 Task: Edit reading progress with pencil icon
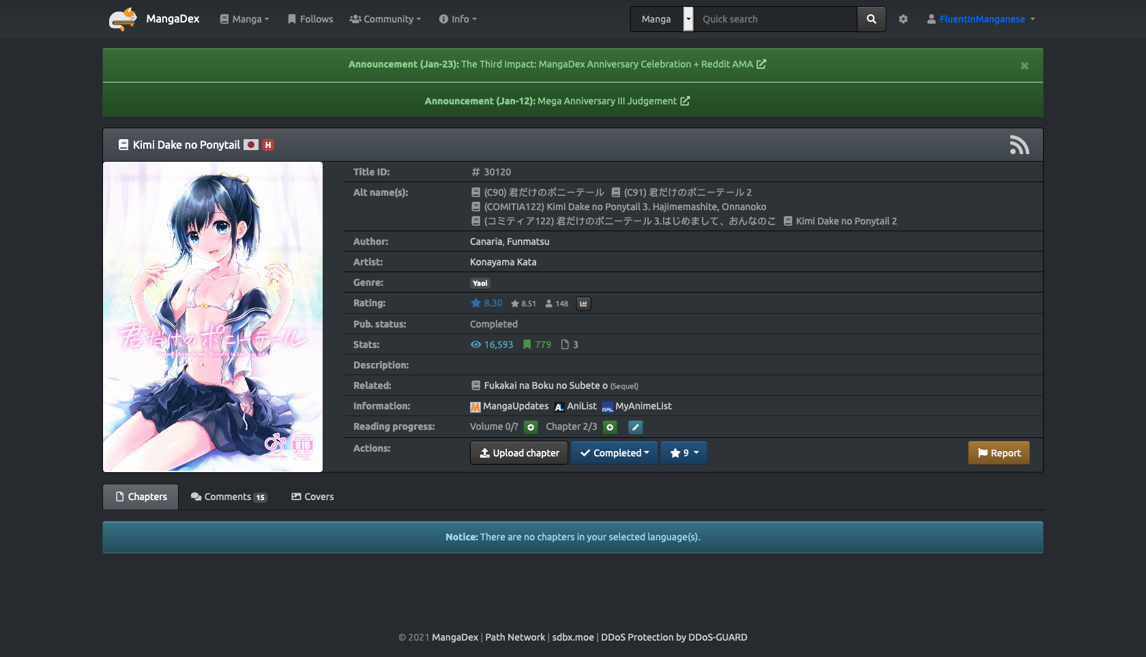click(635, 427)
